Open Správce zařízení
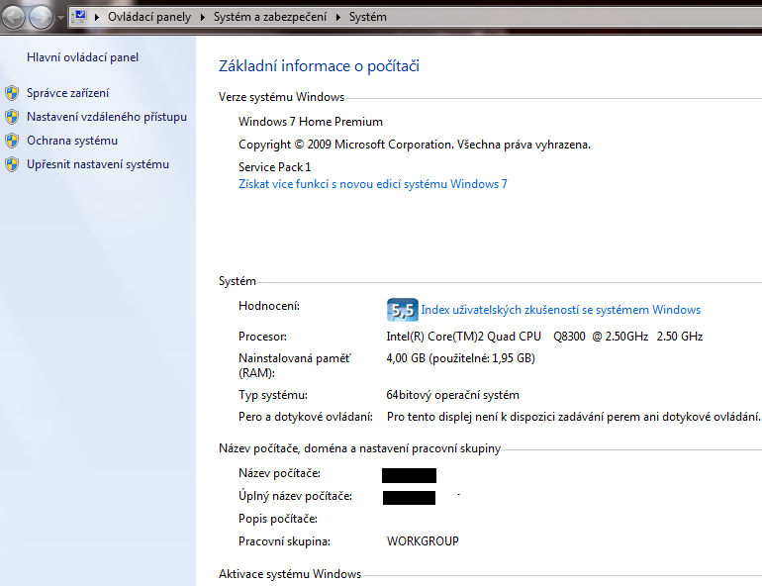 click(67, 93)
